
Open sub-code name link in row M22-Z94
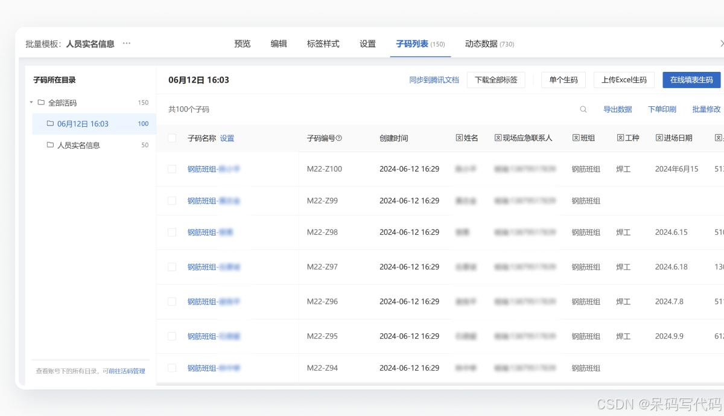point(214,368)
